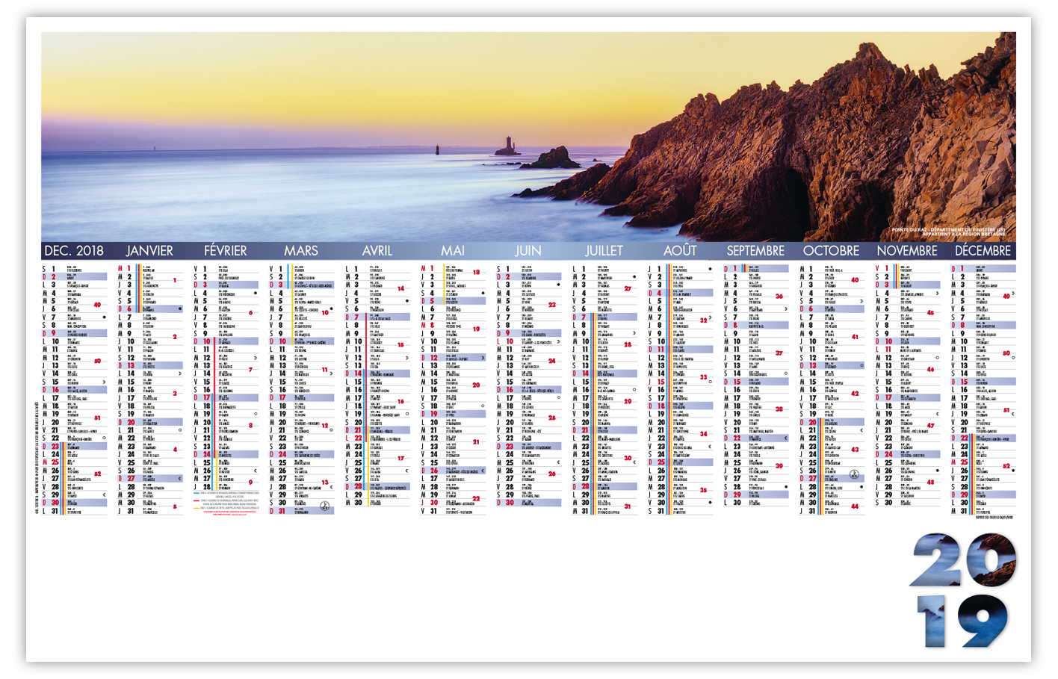Click red week number 31 in Juillet
The image size is (1058, 679).
tap(628, 506)
